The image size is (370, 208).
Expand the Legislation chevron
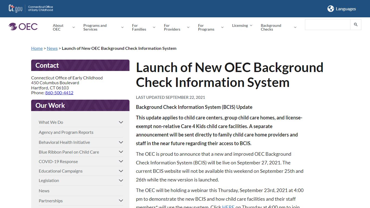coord(121,180)
